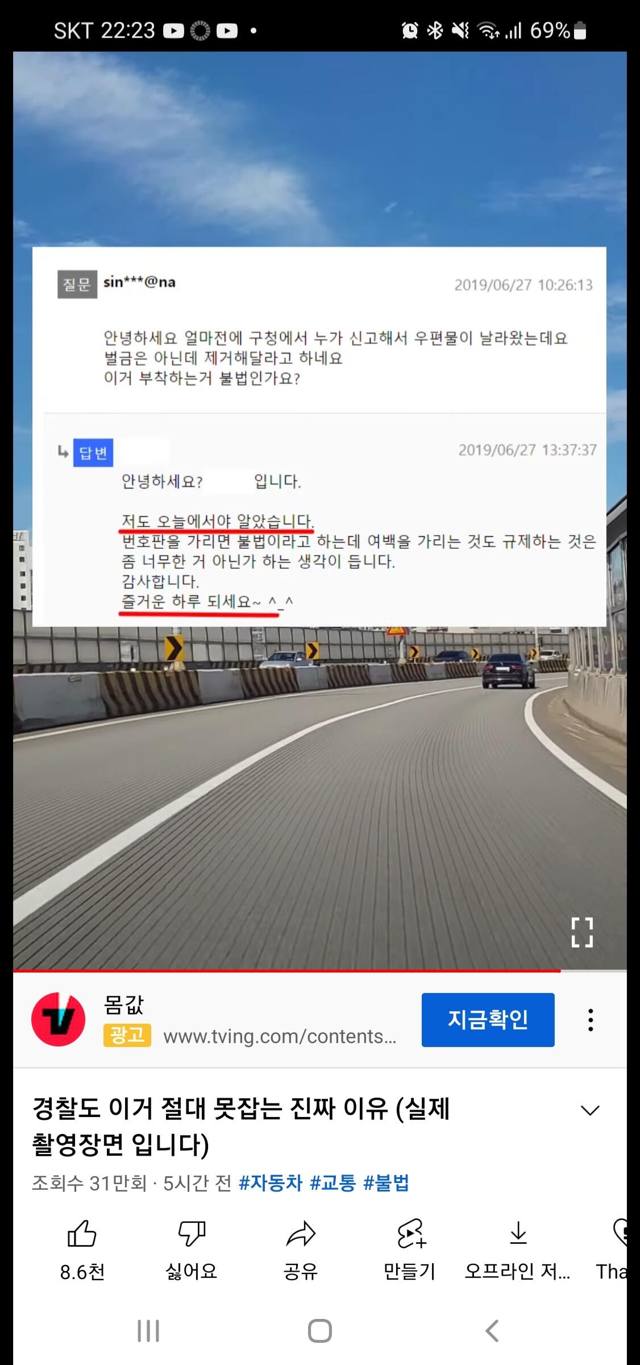The image size is (640, 1365).
Task: Open the www.tving.com ad link
Action: (x=280, y=1036)
